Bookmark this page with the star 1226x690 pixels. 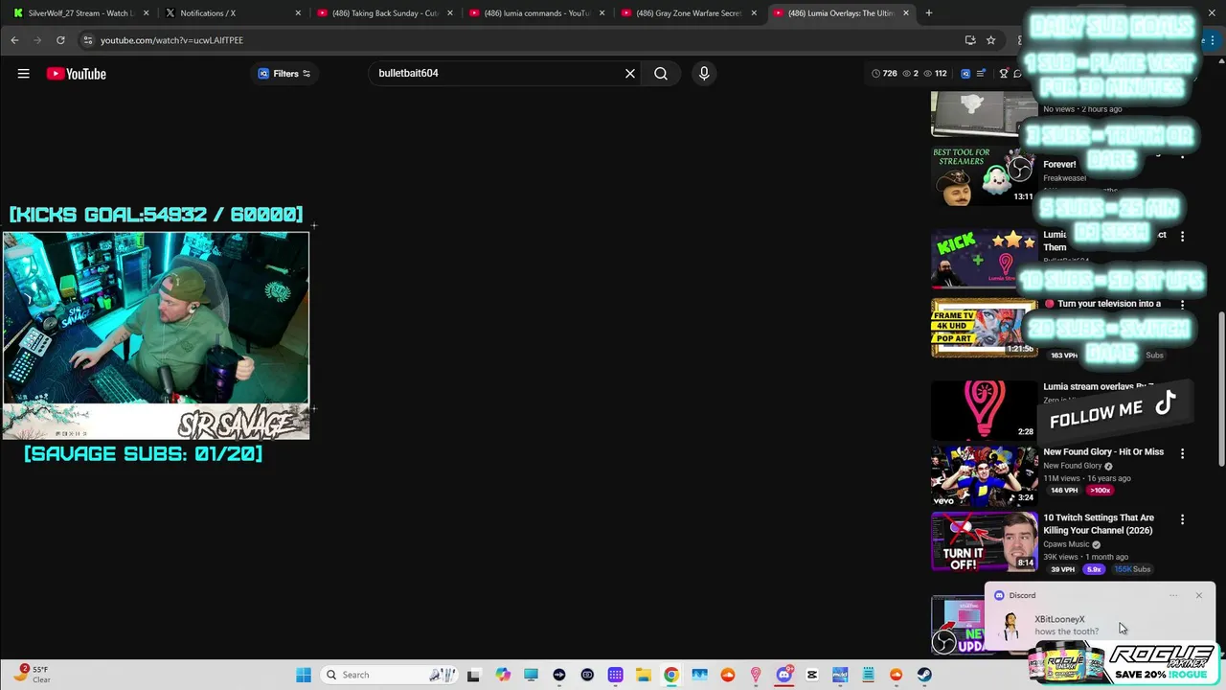tap(991, 40)
